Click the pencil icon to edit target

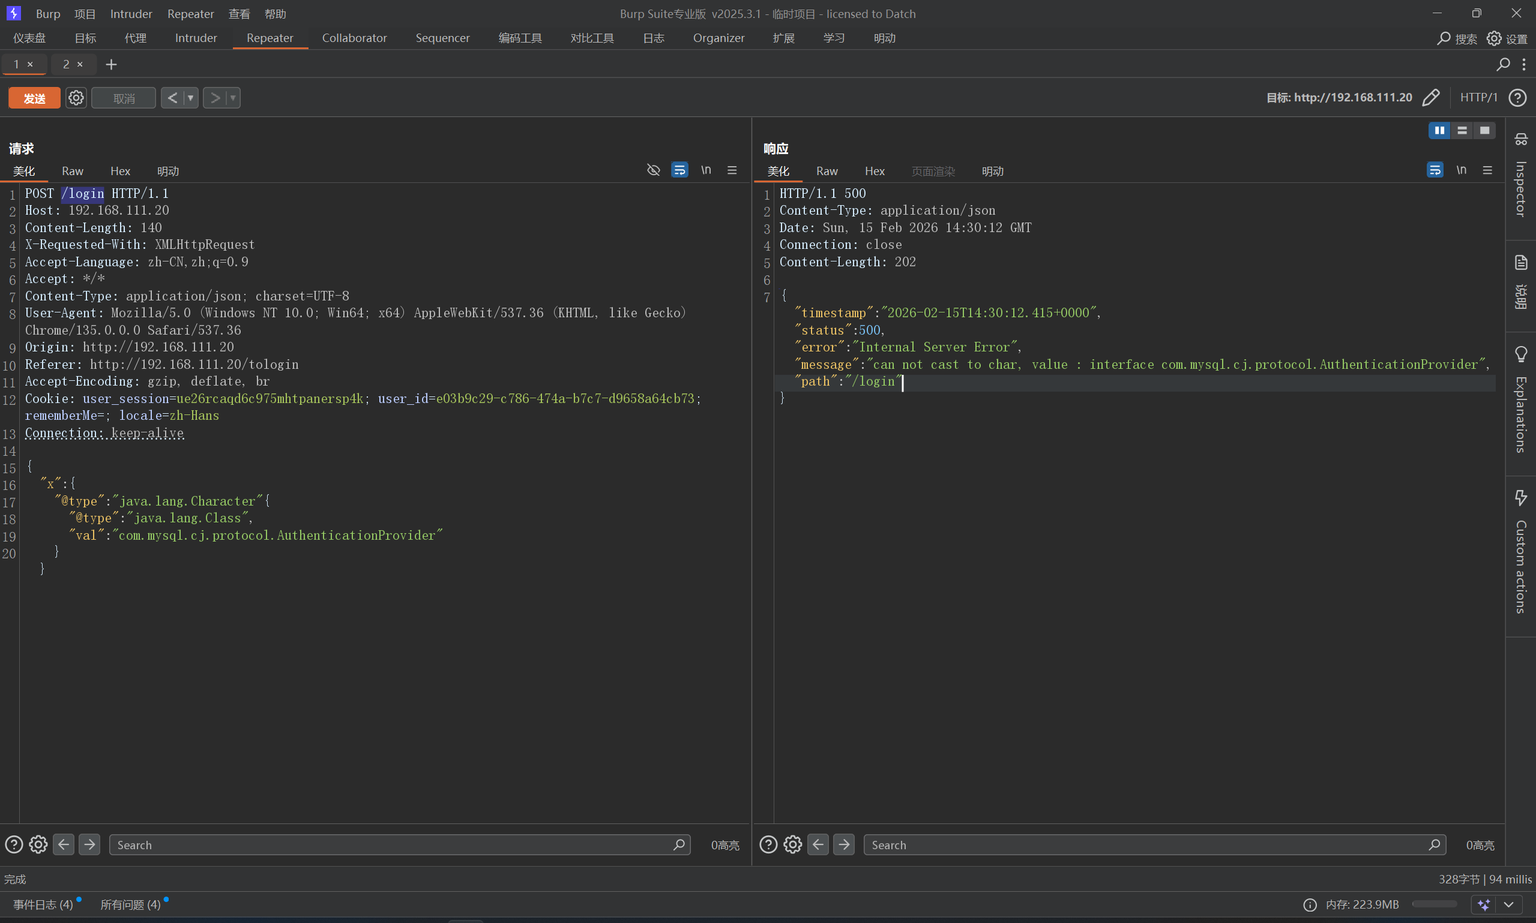1430,98
